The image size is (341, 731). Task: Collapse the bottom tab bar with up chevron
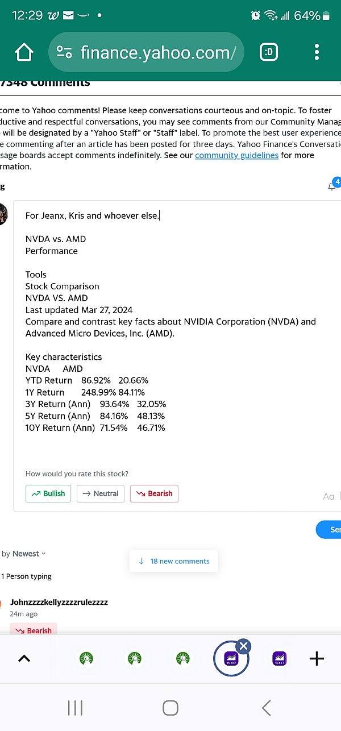tap(24, 659)
